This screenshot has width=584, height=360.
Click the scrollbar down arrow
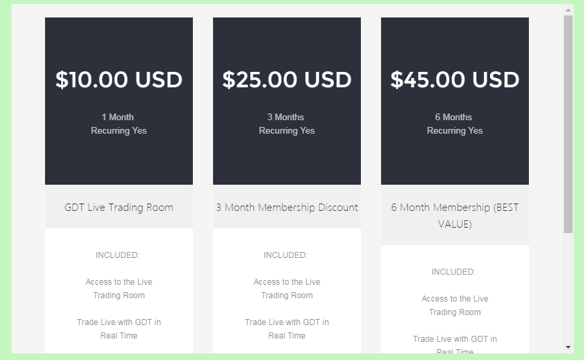[568, 347]
